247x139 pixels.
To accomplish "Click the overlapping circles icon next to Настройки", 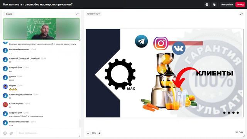I will pos(214,5).
